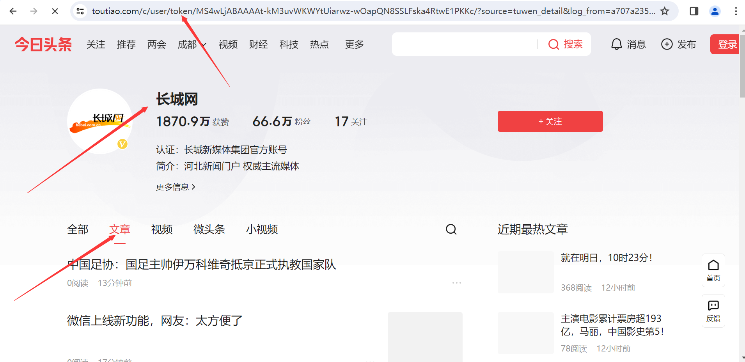Click into the Toutiao search field
The width and height of the screenshot is (745, 362).
point(464,44)
